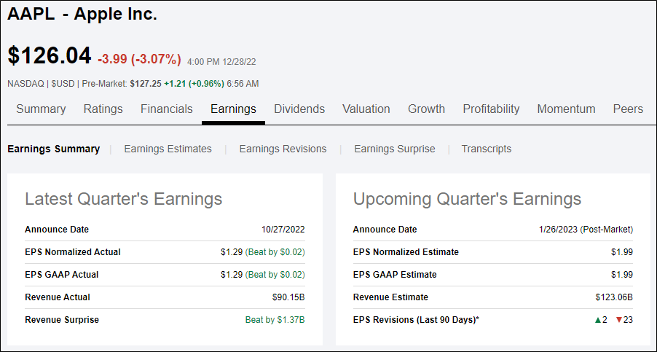The image size is (657, 352).
Task: Select the Earnings tab
Action: (x=233, y=109)
